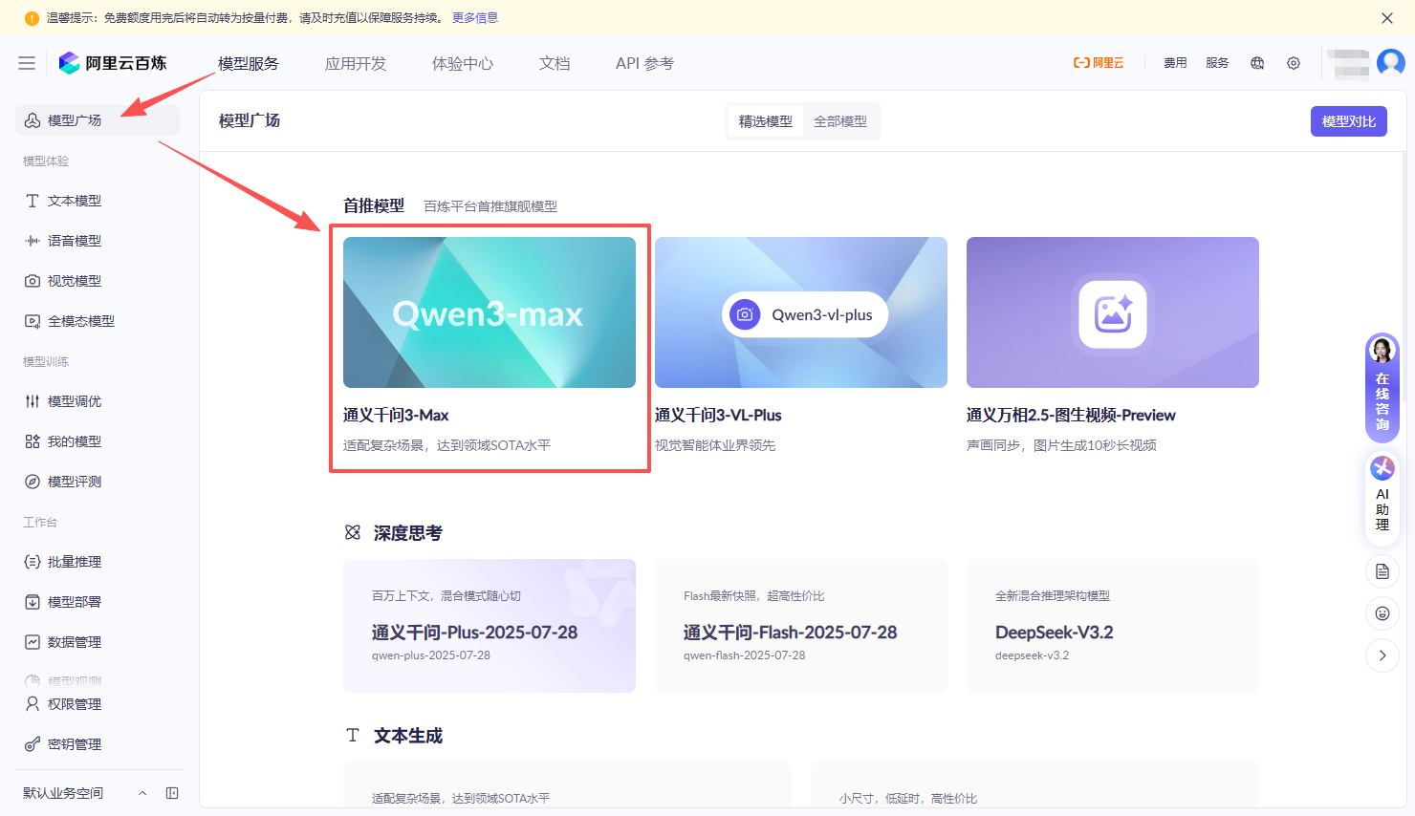Go to 体验中心 tab

[x=463, y=63]
